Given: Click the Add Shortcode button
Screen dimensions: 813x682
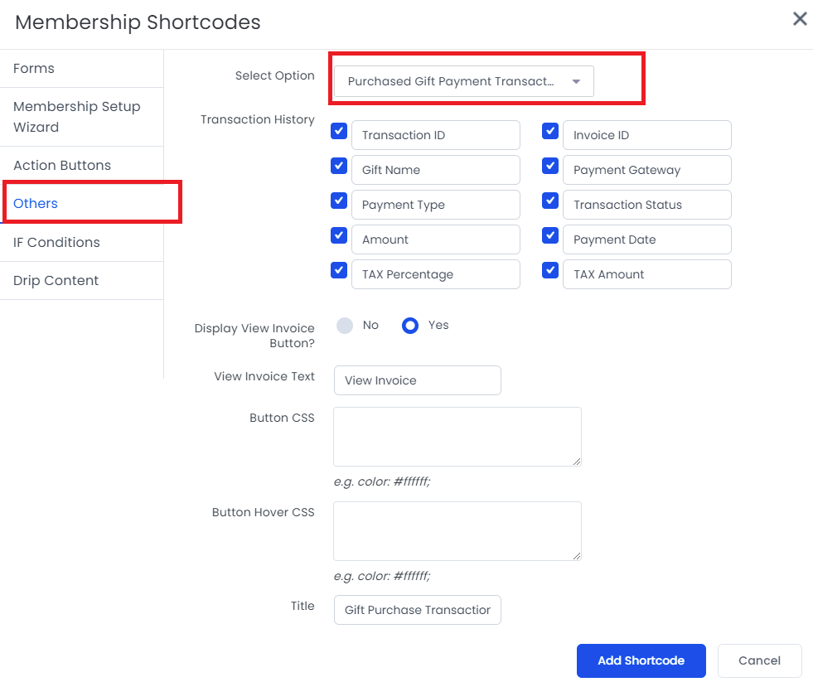Looking at the screenshot, I should coord(641,660).
